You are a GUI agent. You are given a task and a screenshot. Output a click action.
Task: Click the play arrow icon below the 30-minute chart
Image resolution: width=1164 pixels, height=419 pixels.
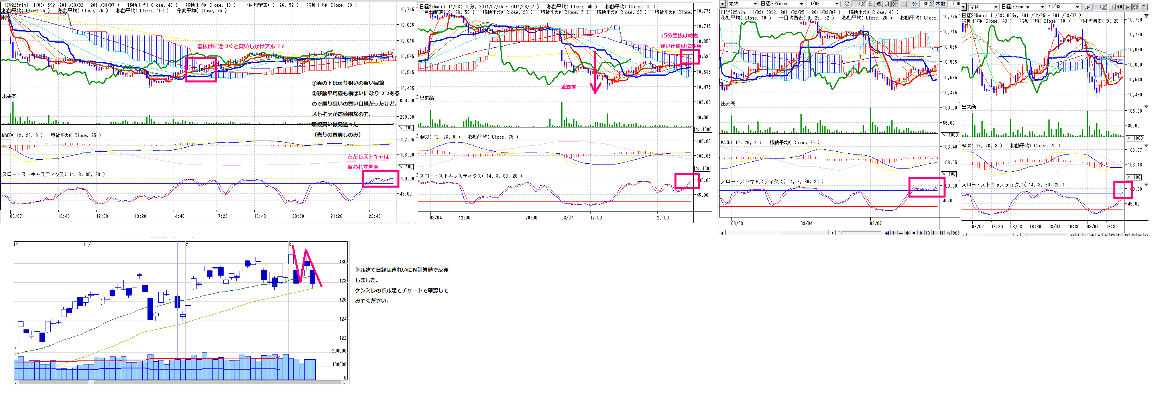921,233
